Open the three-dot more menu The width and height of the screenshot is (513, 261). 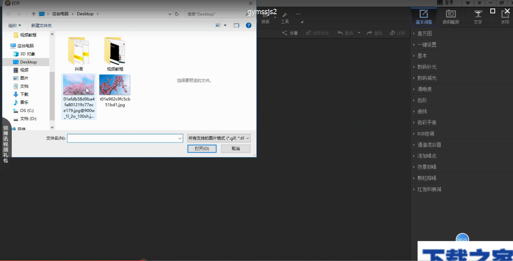(x=298, y=14)
